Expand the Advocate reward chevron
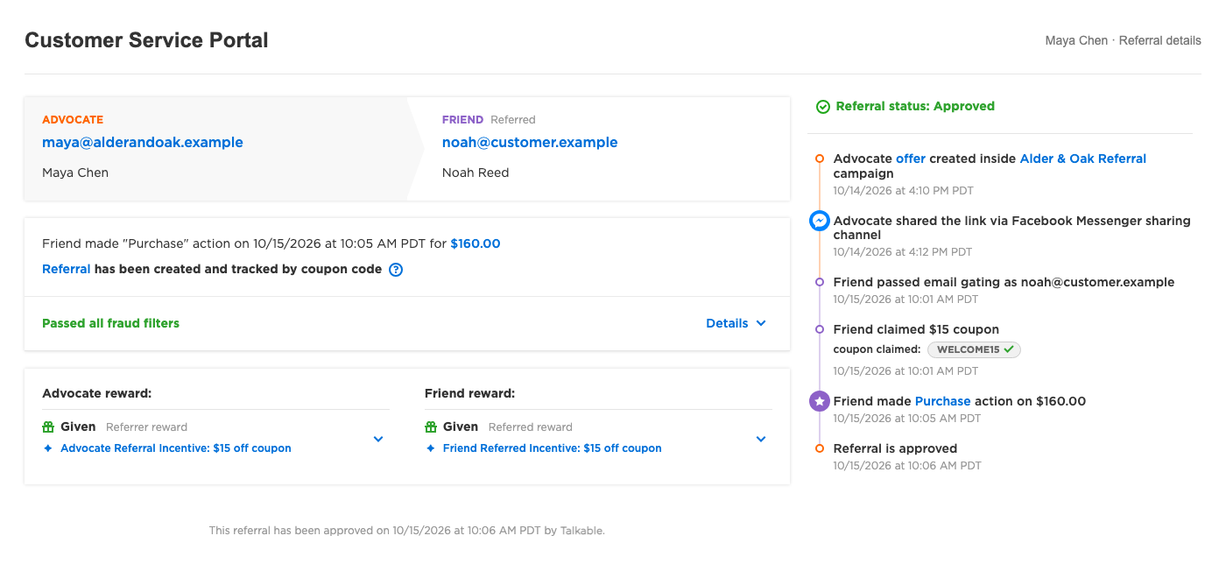Viewport: 1226px width, 578px height. pos(378,439)
